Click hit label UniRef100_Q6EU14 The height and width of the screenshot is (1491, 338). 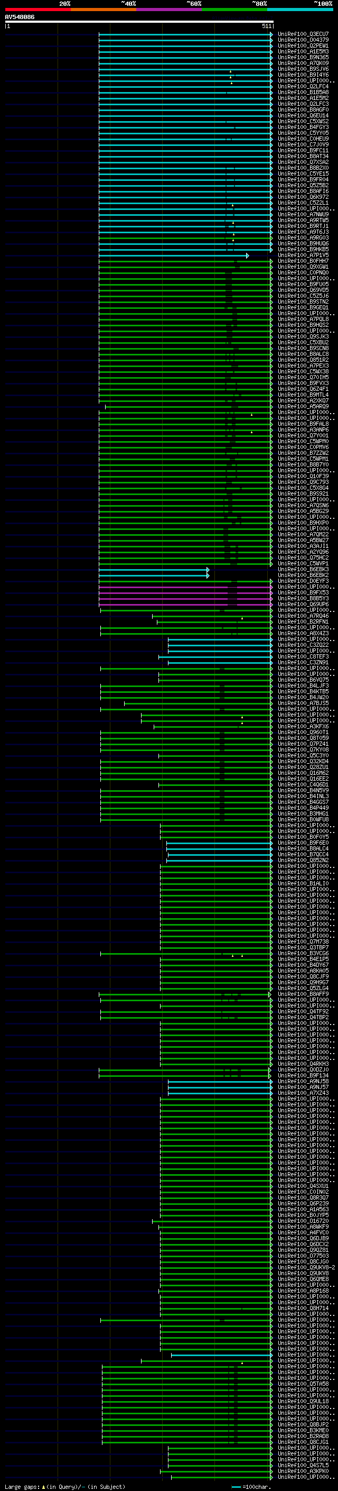point(303,116)
